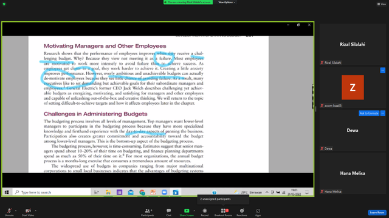Screen dimensions: 389x218
Task: Open PowerPoint in shared taskbar
Action: tap(153, 192)
